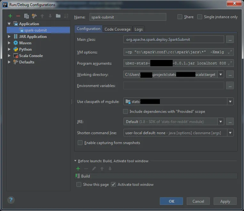
Task: Open help question mark icon
Action: (11, 200)
